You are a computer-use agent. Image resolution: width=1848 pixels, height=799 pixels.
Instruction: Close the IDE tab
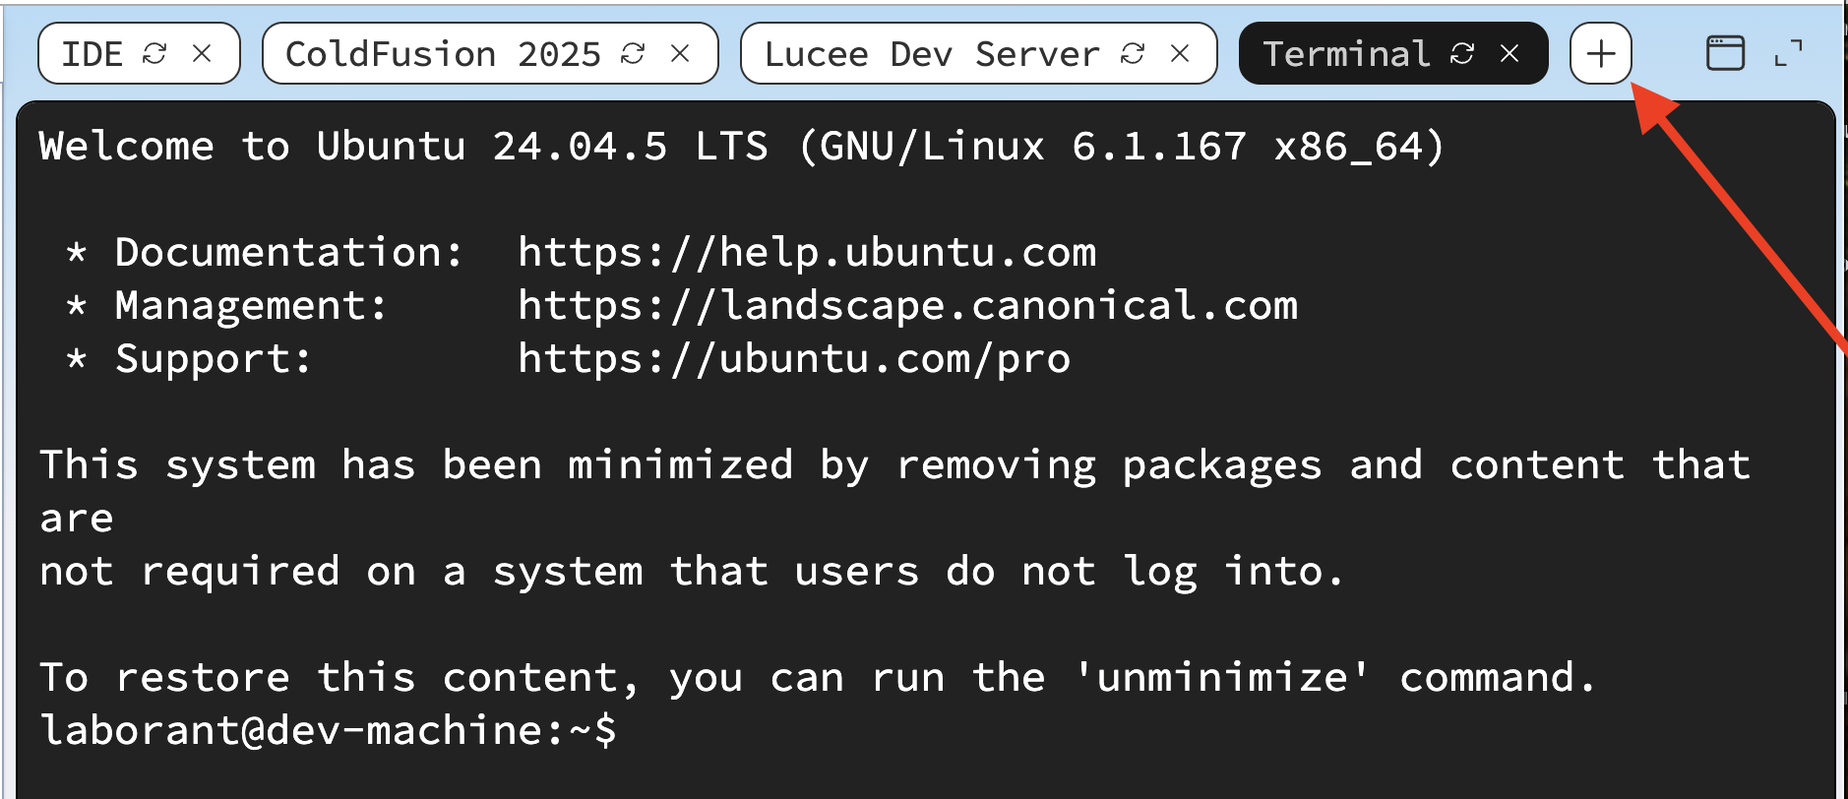[x=202, y=53]
